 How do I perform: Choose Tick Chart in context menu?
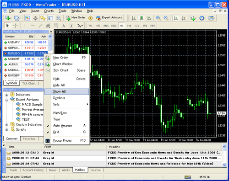[66, 70]
